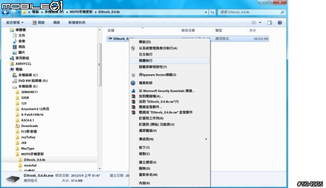
Task: Click the 開啟 toolbar button
Action: (39, 22)
